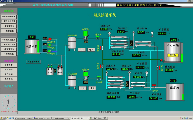
Task: Click green level bar on 超滤水箱 tank
Action: [x=38, y=47]
